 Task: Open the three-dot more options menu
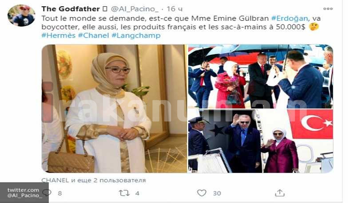[328, 9]
